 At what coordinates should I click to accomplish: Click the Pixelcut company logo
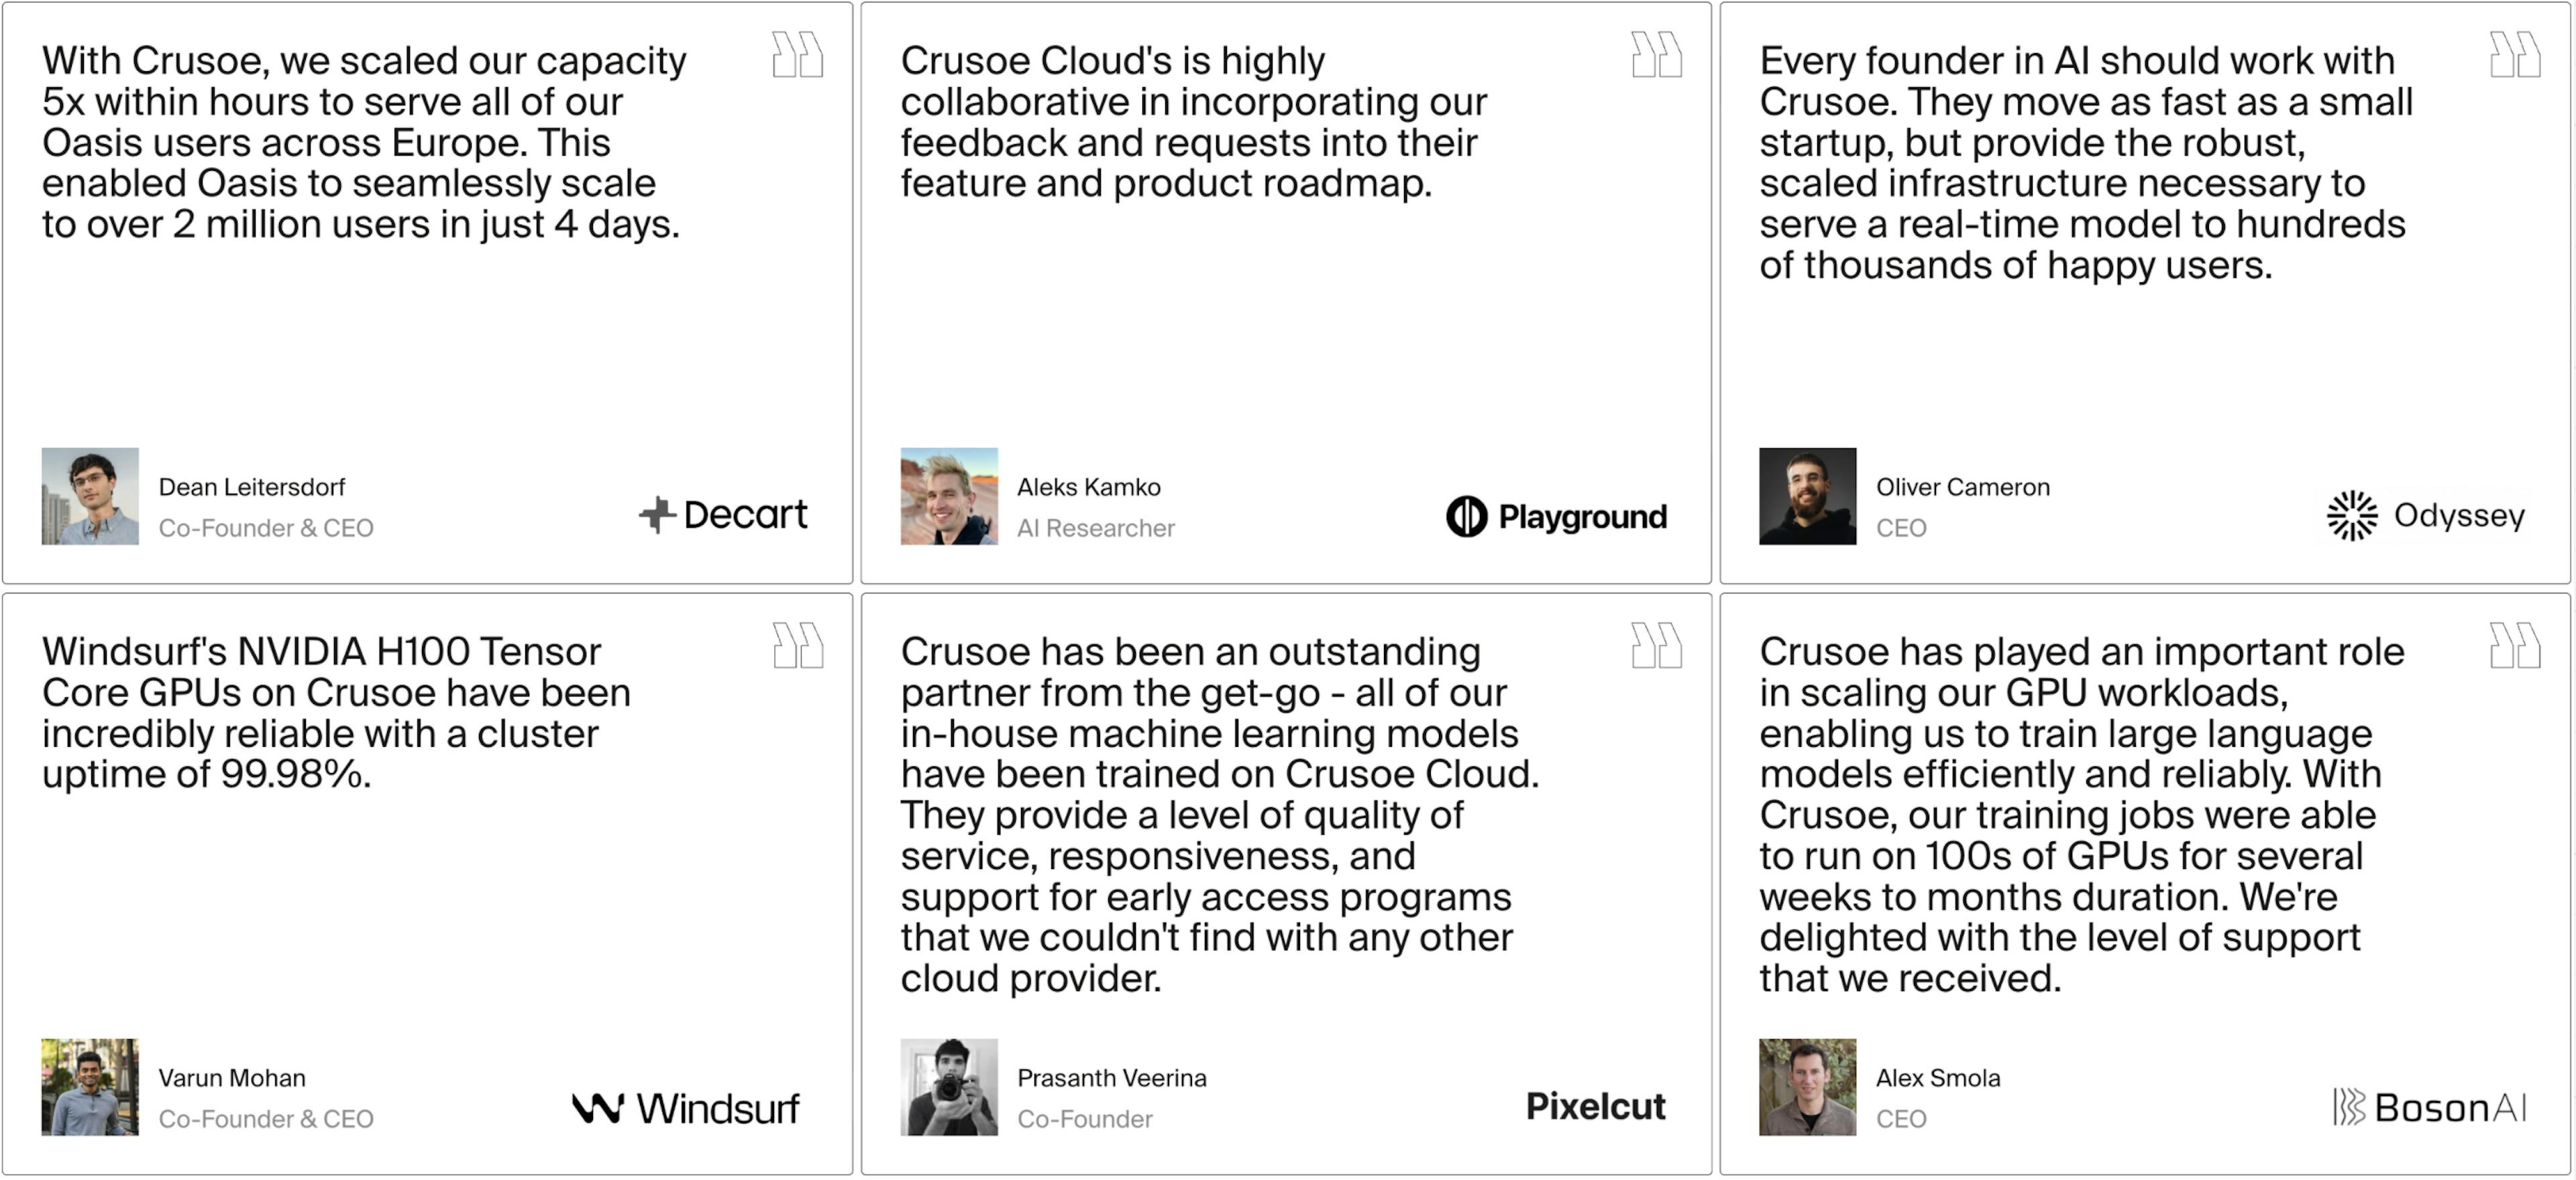(x=1595, y=1106)
